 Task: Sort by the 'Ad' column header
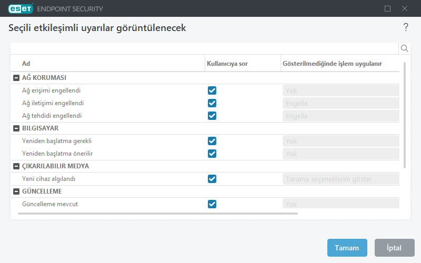click(26, 64)
